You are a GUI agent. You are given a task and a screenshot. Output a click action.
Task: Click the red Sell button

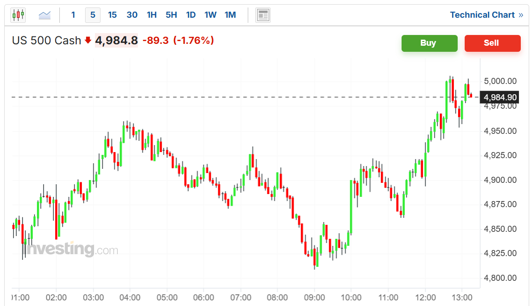[x=493, y=43]
